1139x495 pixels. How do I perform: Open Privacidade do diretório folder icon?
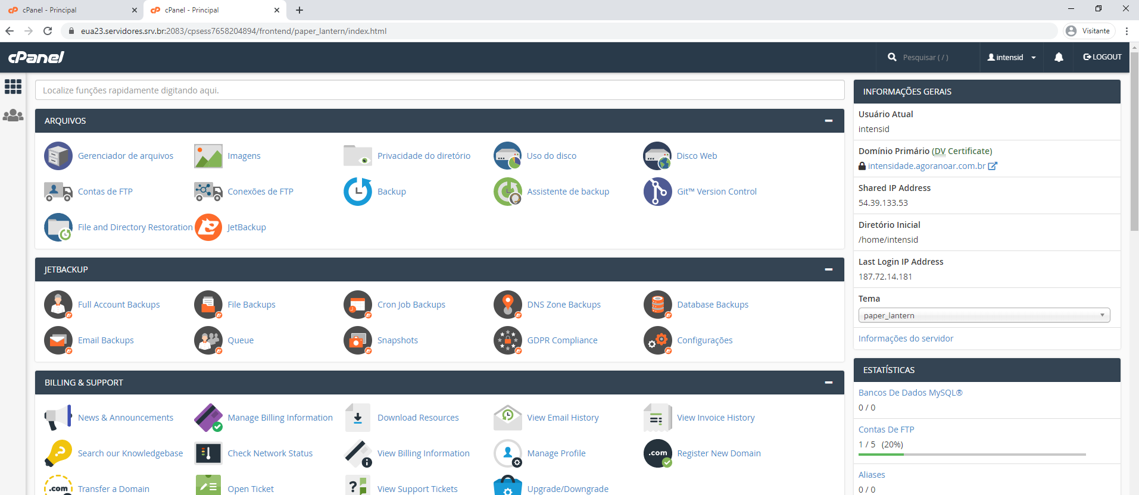[358, 156]
